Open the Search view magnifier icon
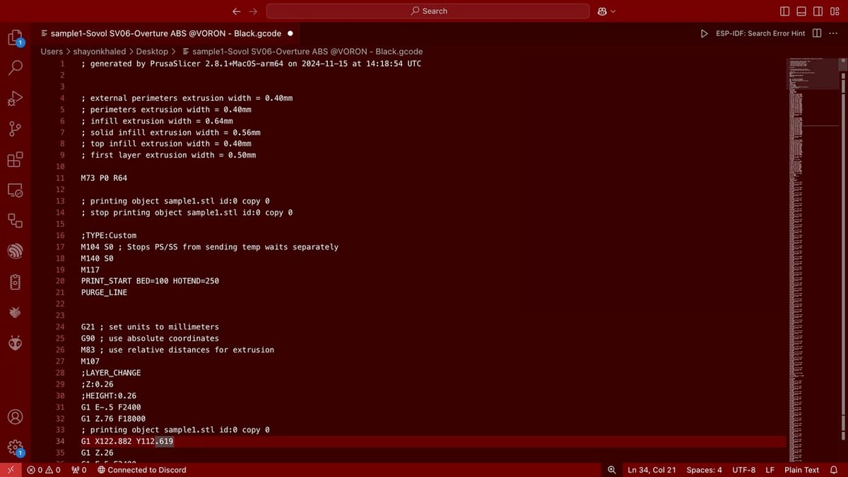The image size is (848, 477). [x=15, y=67]
